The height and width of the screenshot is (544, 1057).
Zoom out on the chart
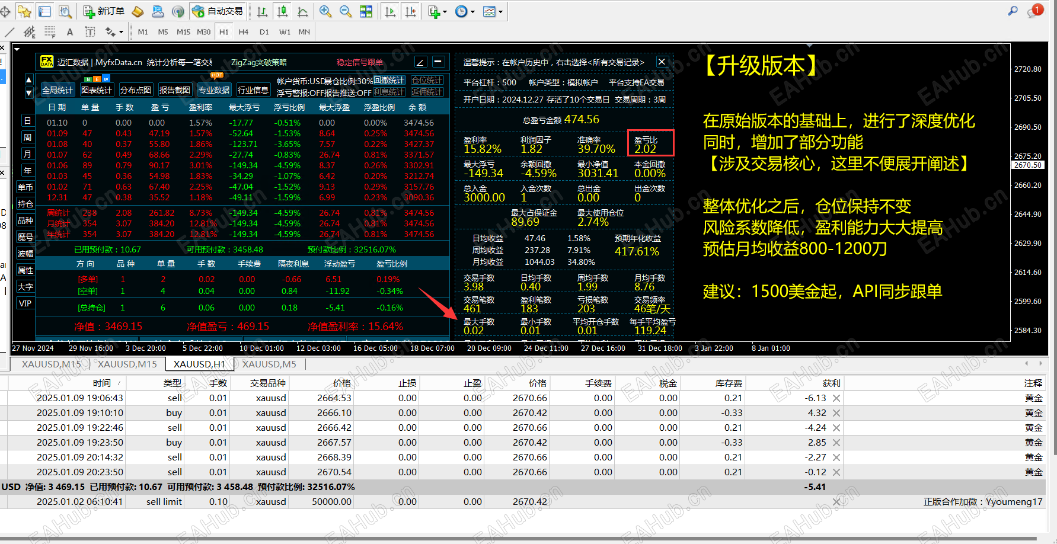[346, 11]
